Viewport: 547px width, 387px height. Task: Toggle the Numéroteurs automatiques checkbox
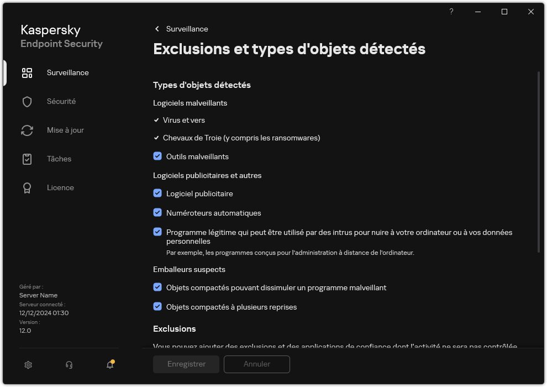click(x=157, y=212)
